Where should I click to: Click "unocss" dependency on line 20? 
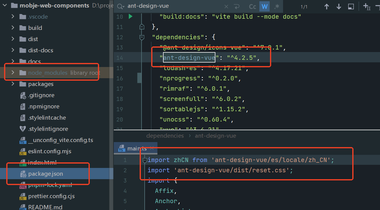pyautogui.click(x=175, y=119)
